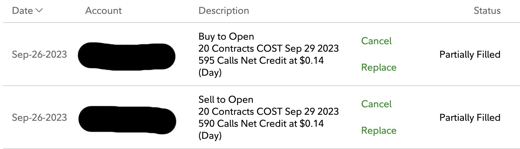
Task: Click the Date column header label
Action: pos(23,11)
